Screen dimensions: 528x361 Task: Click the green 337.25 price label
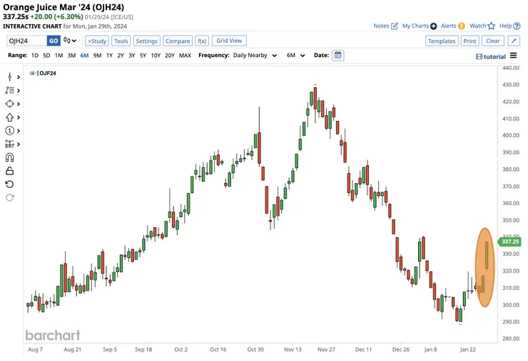click(x=510, y=242)
